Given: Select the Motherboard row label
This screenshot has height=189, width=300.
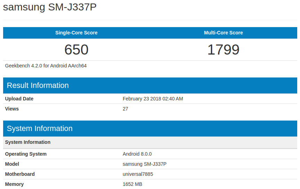Looking at the screenshot, I should pos(20,174).
